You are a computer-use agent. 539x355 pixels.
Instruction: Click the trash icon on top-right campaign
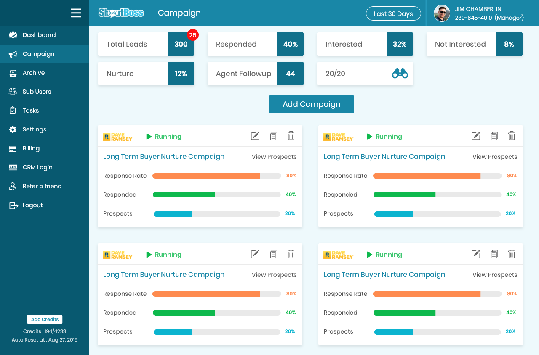512,136
